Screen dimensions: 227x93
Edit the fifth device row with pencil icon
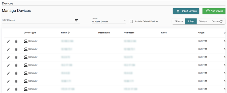click(x=9, y=73)
